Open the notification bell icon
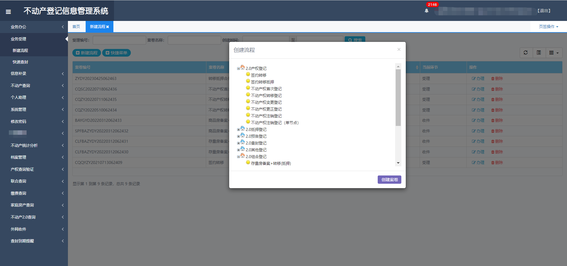The width and height of the screenshot is (567, 266). pos(426,11)
